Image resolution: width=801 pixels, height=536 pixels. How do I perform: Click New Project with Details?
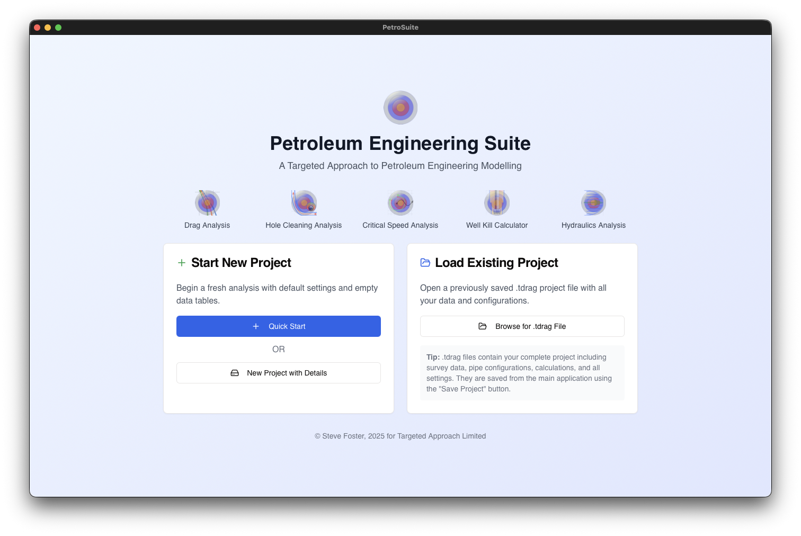278,373
